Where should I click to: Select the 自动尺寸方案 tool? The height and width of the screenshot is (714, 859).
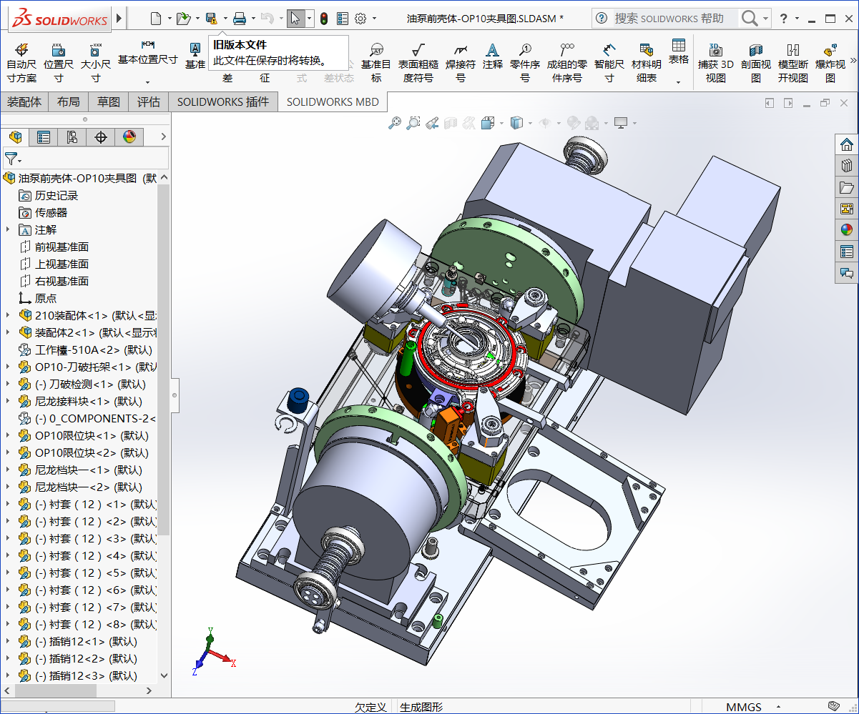[21, 63]
